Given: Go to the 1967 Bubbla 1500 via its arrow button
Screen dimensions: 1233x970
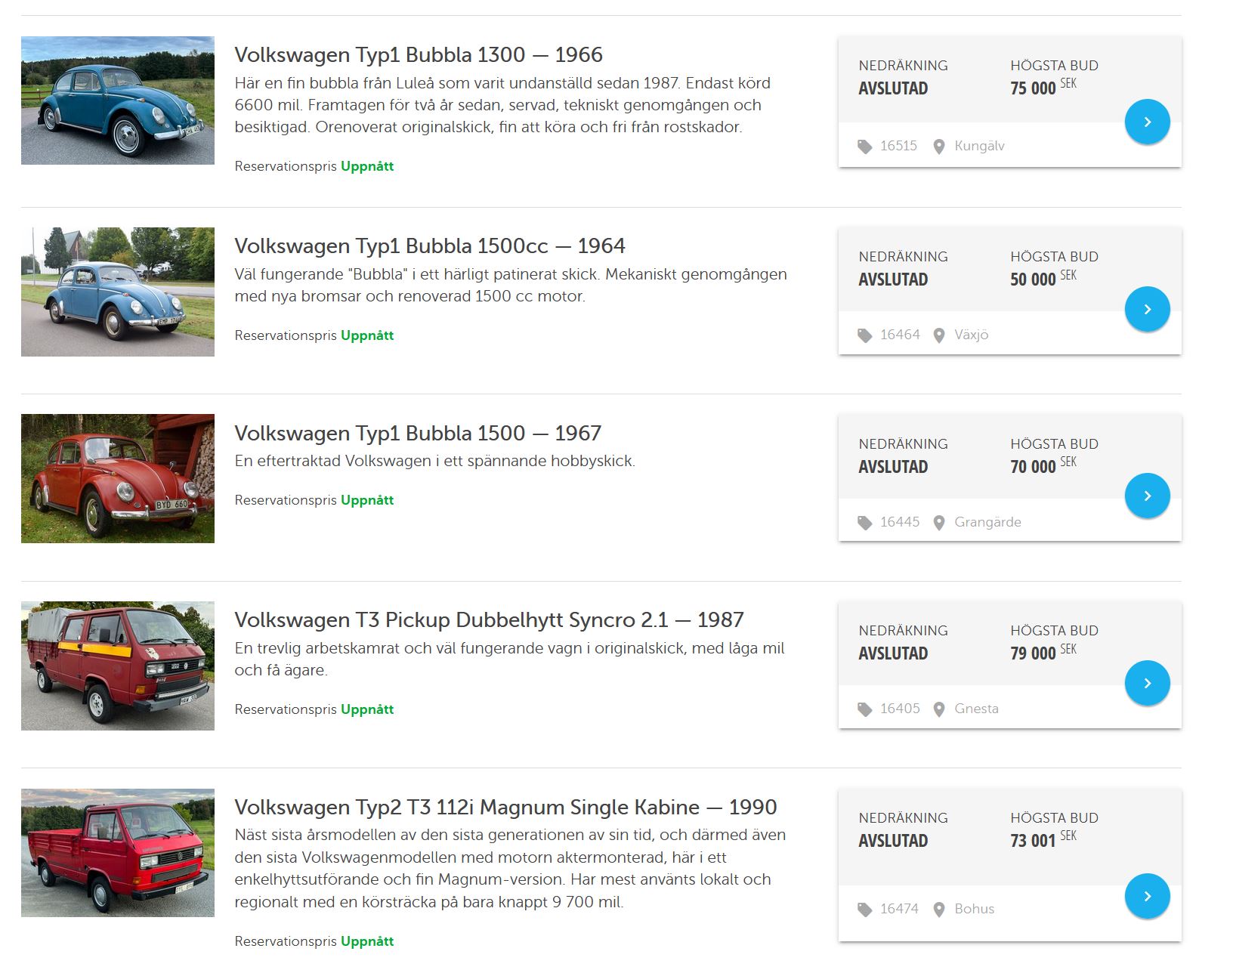Looking at the screenshot, I should [1147, 496].
